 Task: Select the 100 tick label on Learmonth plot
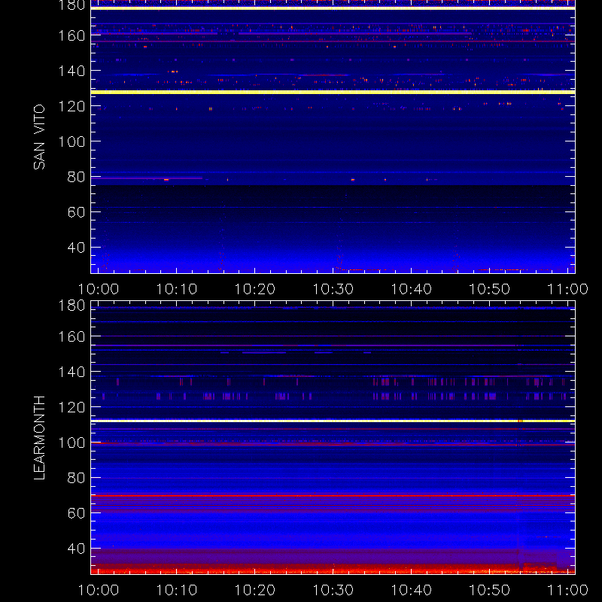click(x=71, y=442)
